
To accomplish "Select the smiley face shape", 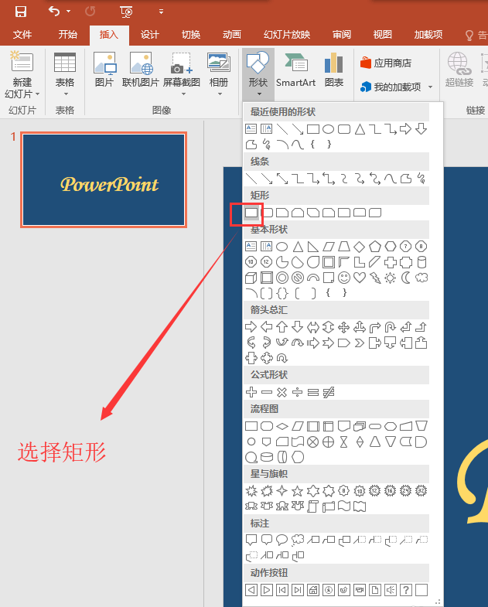I will [344, 278].
